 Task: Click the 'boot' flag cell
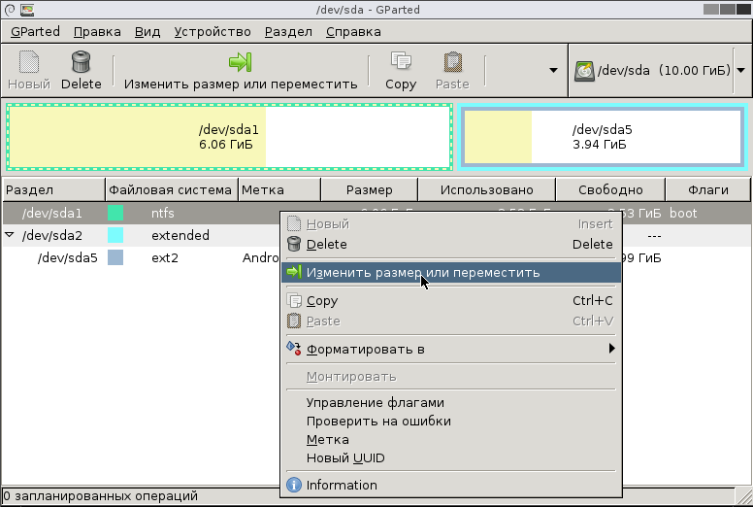pyautogui.click(x=683, y=213)
